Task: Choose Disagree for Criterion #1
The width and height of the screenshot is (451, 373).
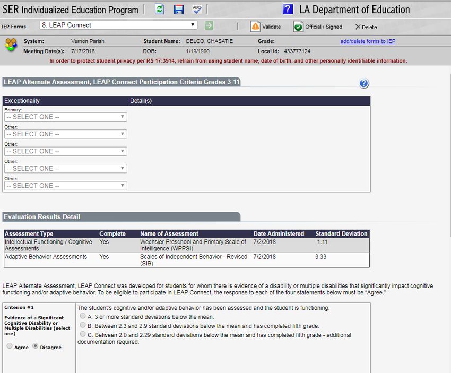Action: click(x=36, y=346)
